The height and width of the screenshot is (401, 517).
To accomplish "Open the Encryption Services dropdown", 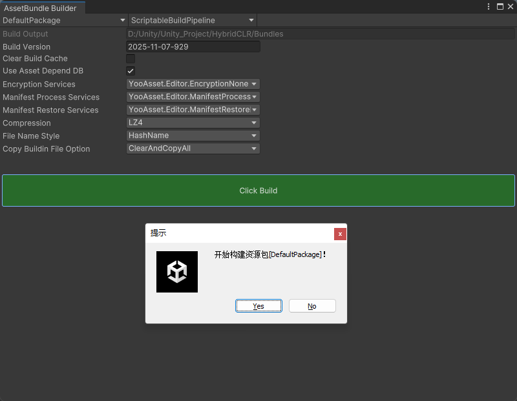I will click(x=193, y=84).
